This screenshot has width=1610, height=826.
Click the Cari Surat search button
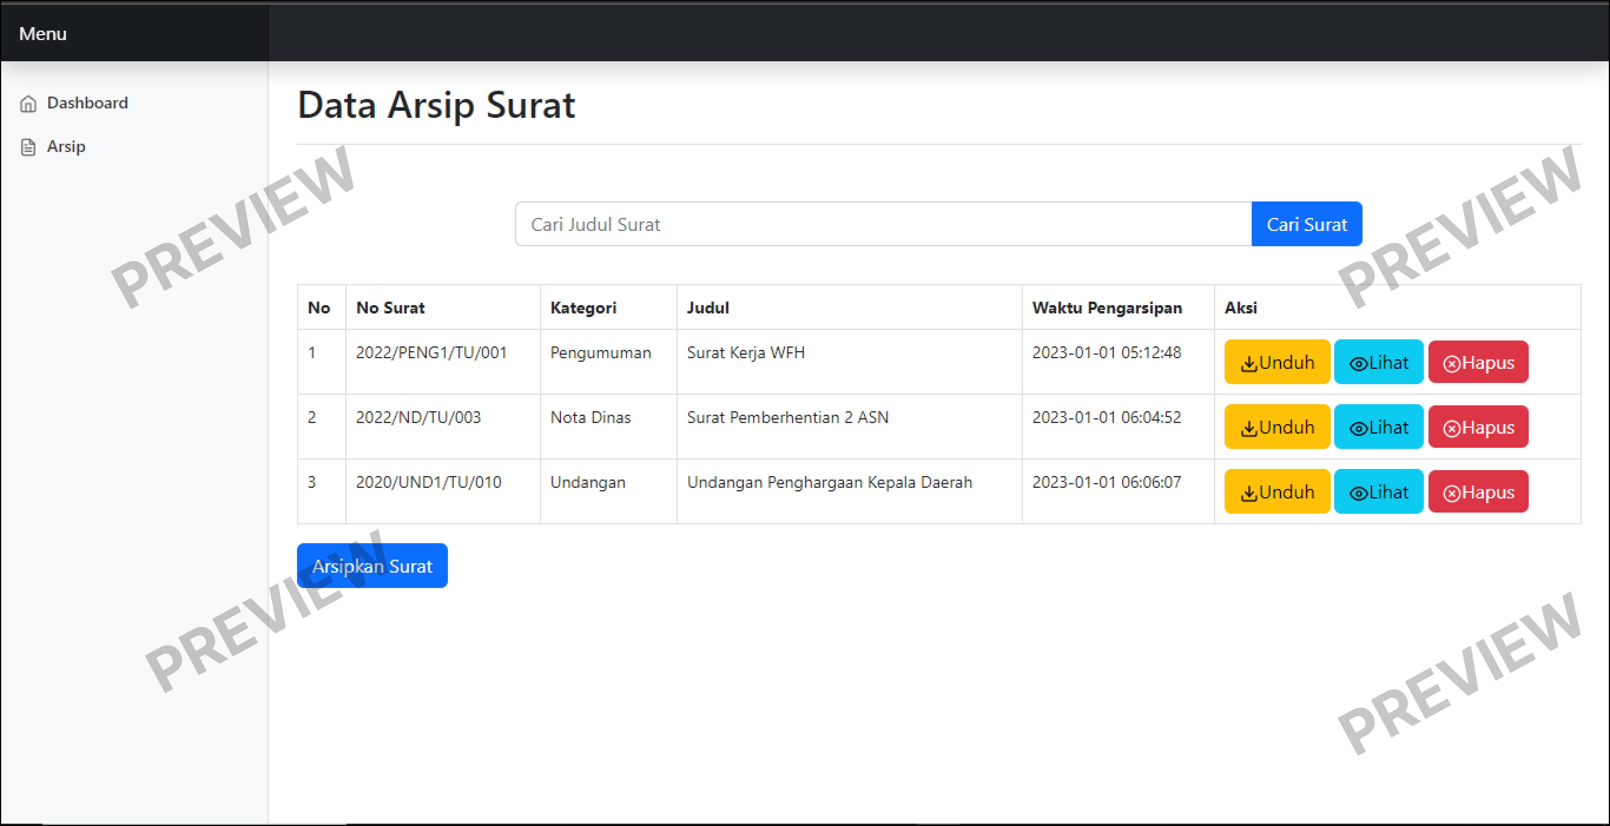coord(1306,224)
